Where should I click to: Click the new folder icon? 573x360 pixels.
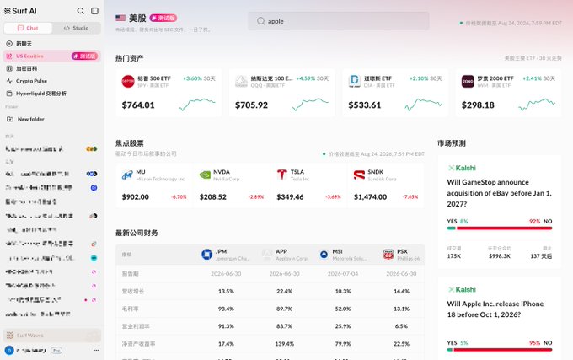(10, 119)
